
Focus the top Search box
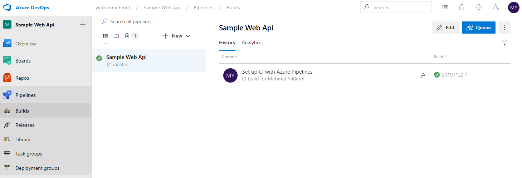396,8
